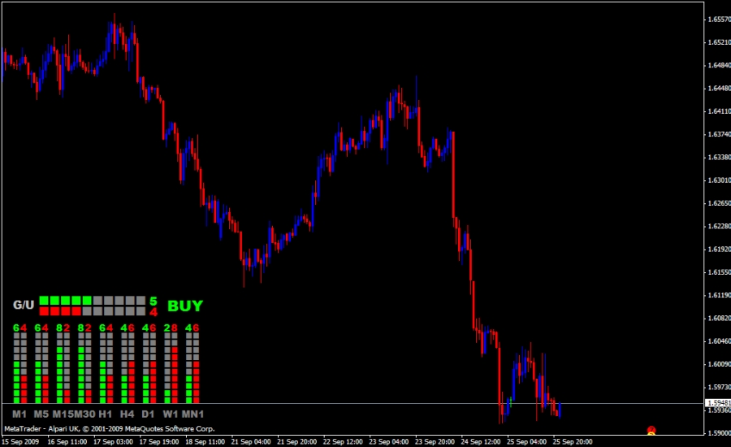
Task: Select the G/U currency pair label
Action: tap(24, 306)
